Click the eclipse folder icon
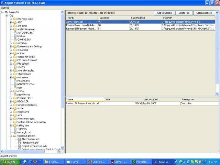The image size is (220, 165). point(15,53)
